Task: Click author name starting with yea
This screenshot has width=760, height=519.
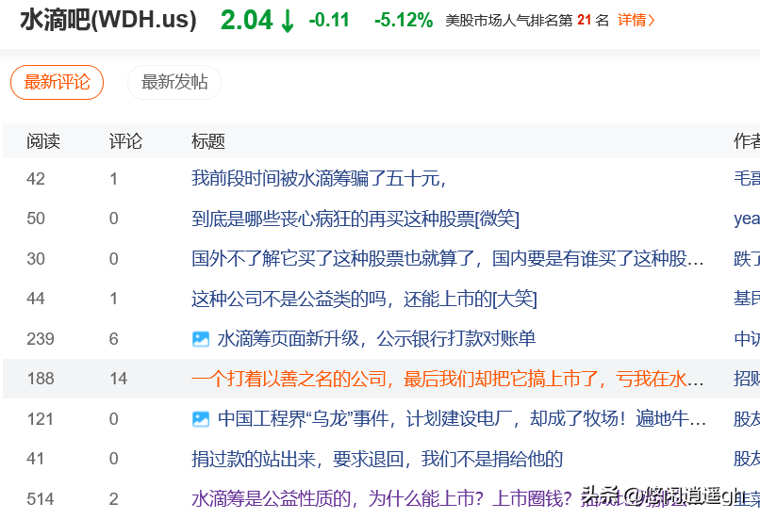Action: tap(747, 219)
